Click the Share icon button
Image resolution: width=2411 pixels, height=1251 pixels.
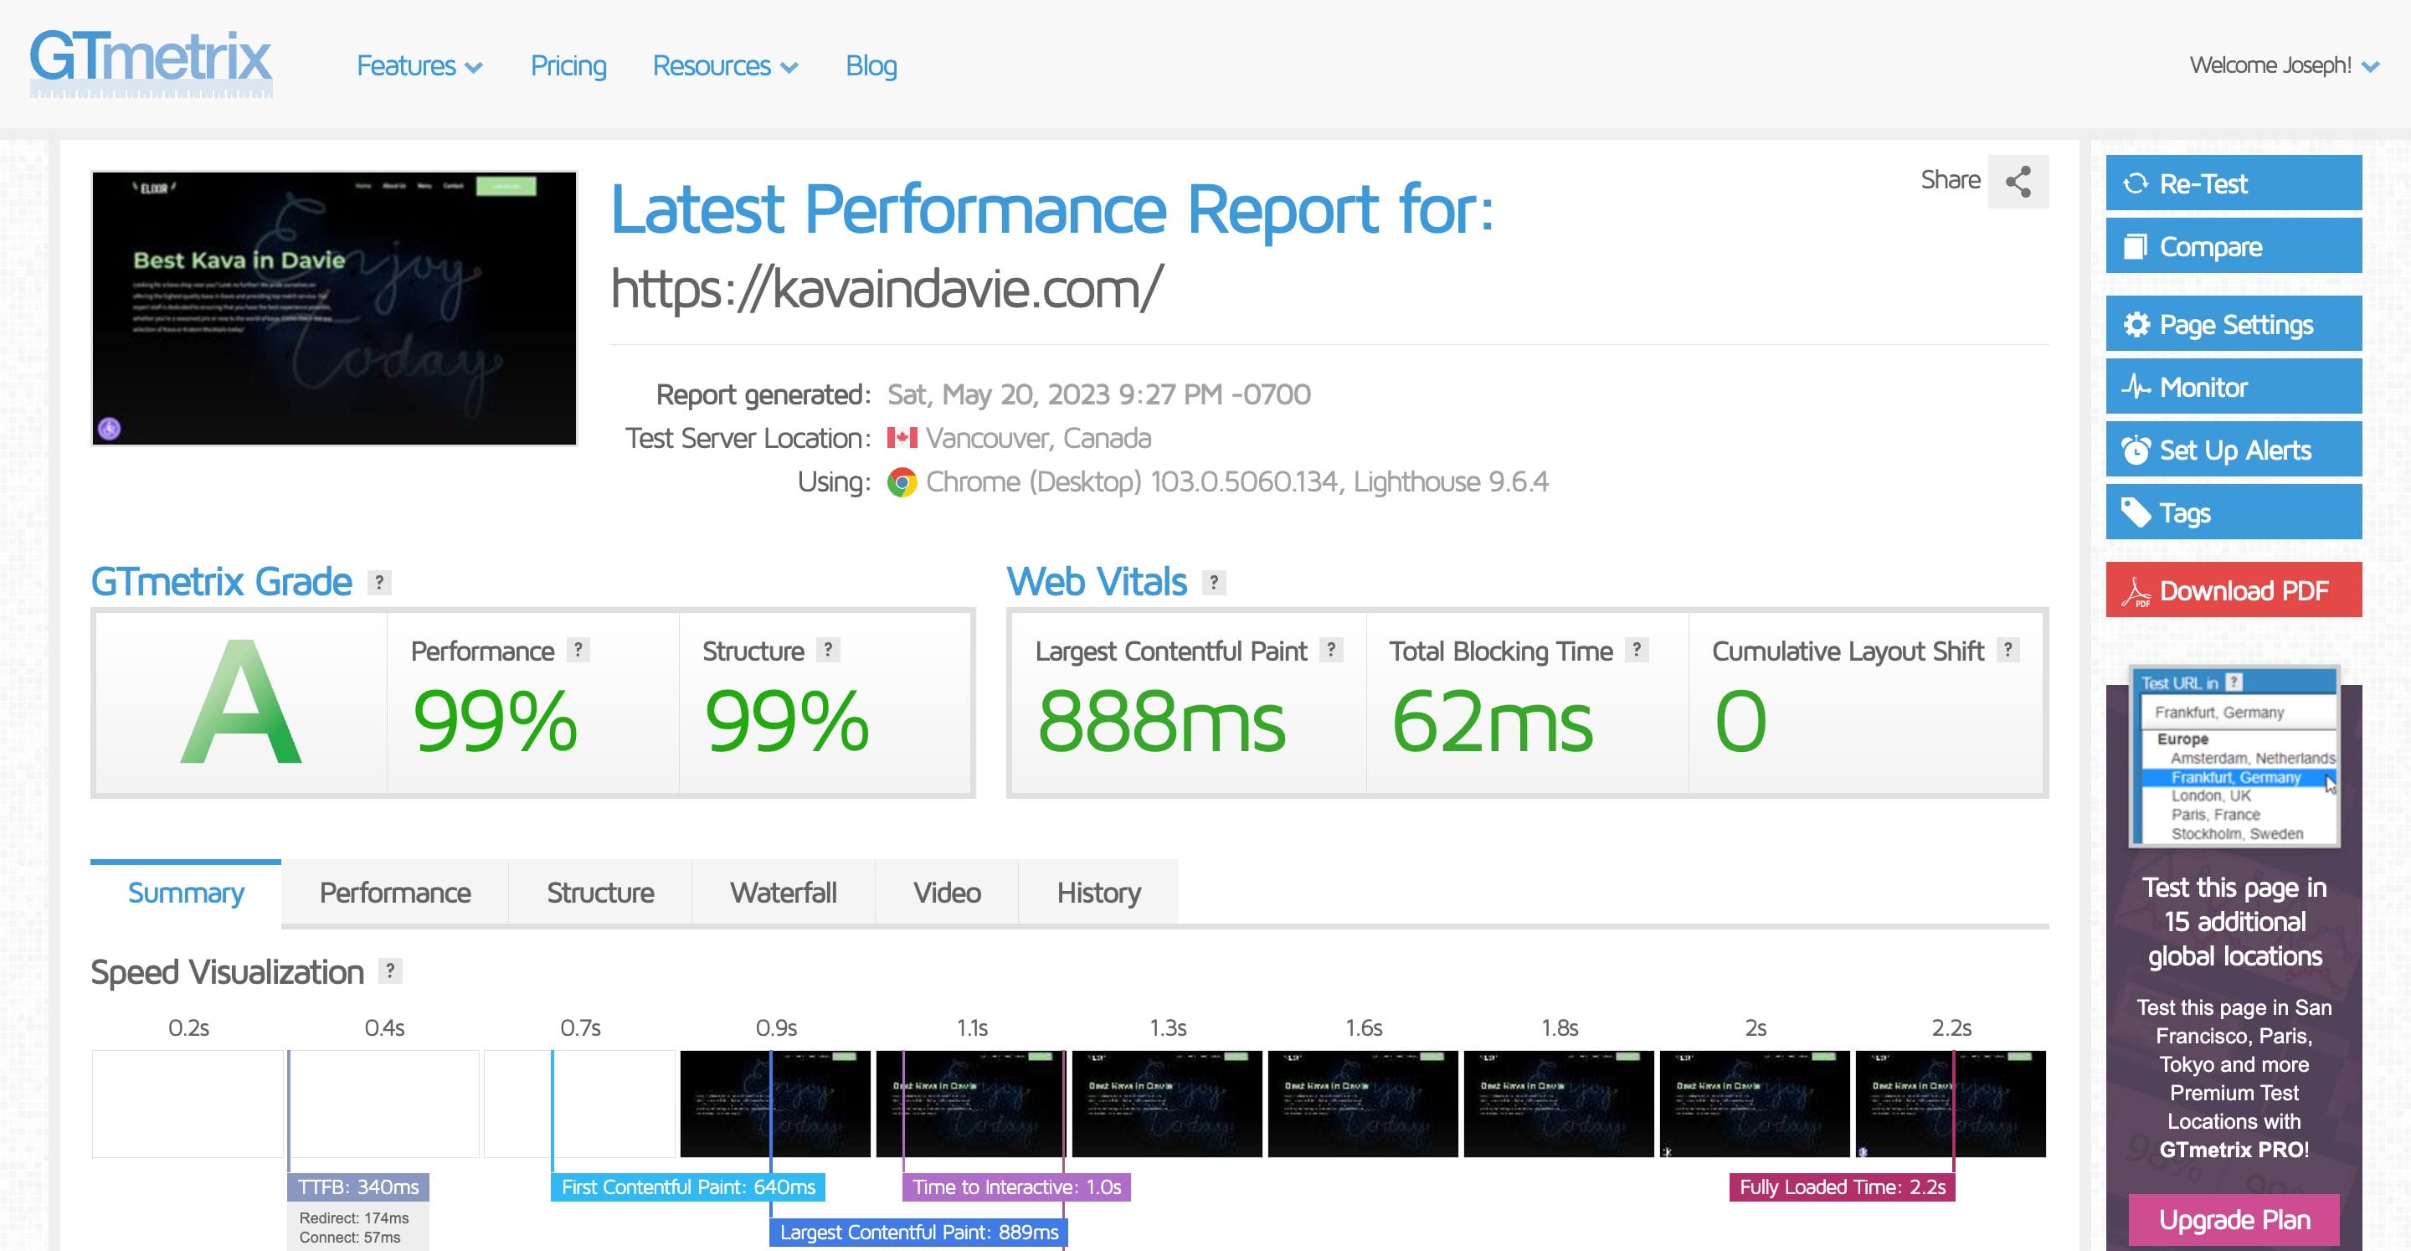click(x=2018, y=181)
